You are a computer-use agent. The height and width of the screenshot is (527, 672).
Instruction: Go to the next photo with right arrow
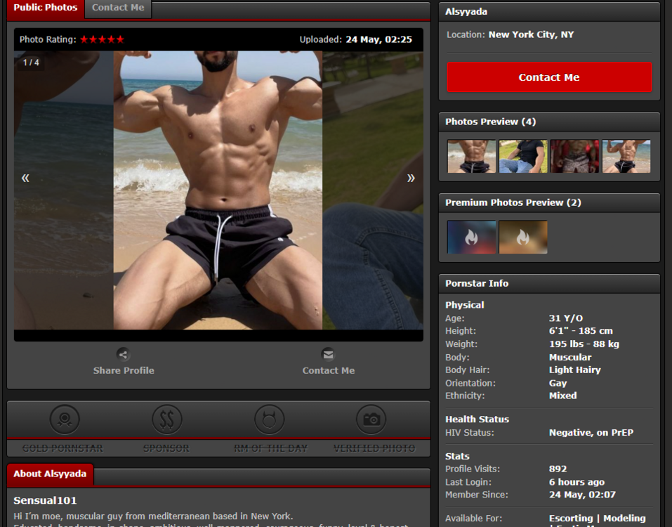(x=411, y=178)
